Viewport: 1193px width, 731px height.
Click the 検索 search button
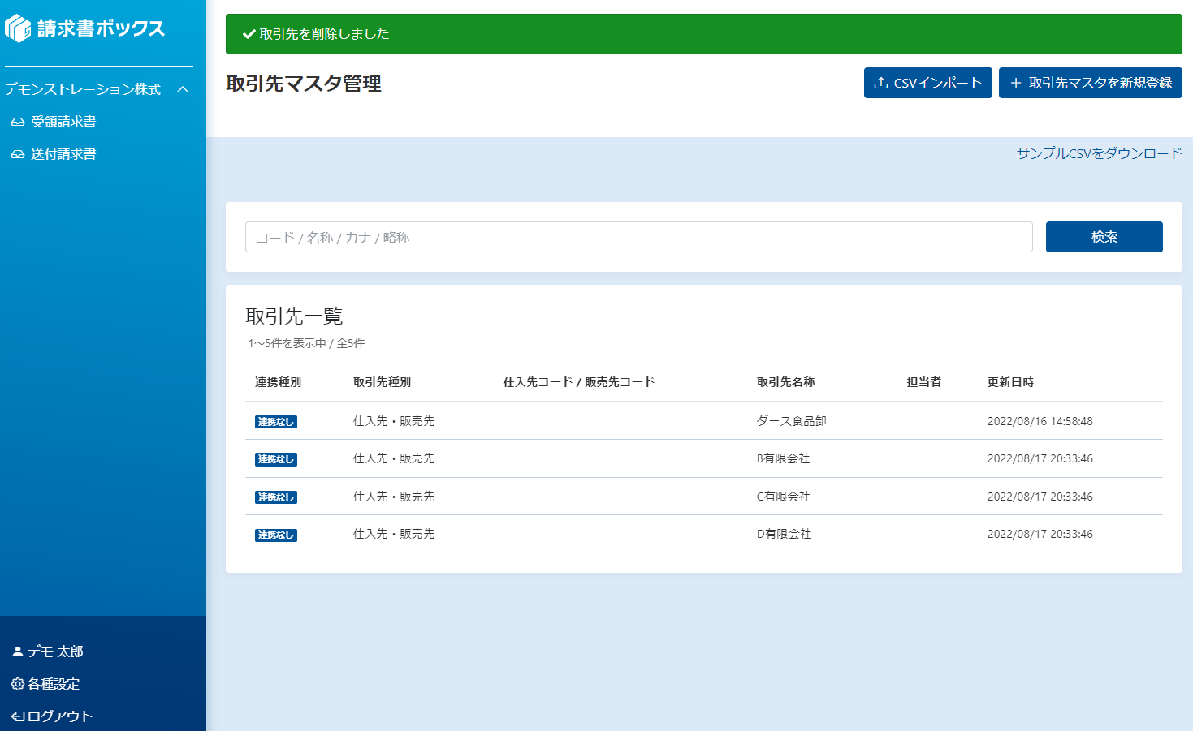1104,237
